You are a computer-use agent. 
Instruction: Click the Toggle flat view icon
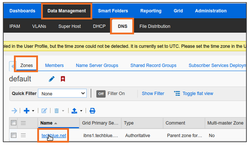pos(177,94)
